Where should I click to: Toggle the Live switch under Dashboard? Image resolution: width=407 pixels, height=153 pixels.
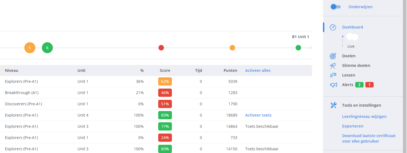coord(352,37)
